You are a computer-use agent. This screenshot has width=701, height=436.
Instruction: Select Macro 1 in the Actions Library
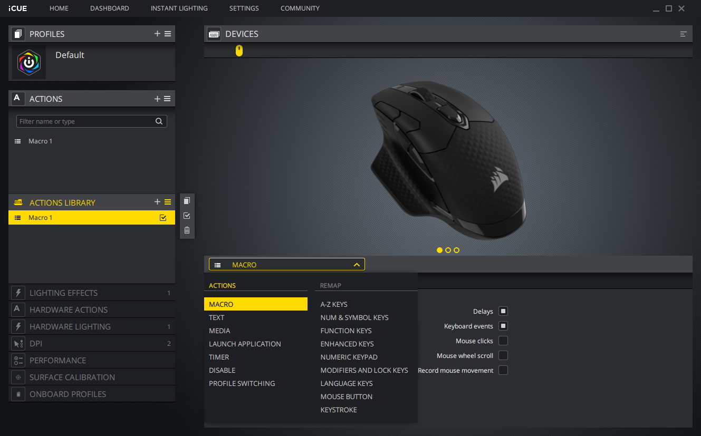point(92,218)
